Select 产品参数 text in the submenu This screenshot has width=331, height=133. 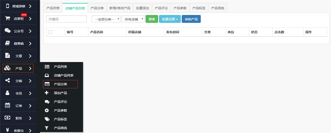coord(60,110)
